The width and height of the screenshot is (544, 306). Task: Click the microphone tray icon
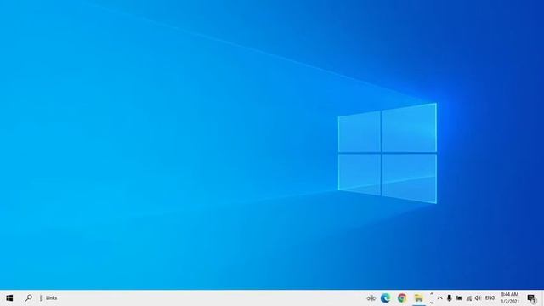point(450,298)
